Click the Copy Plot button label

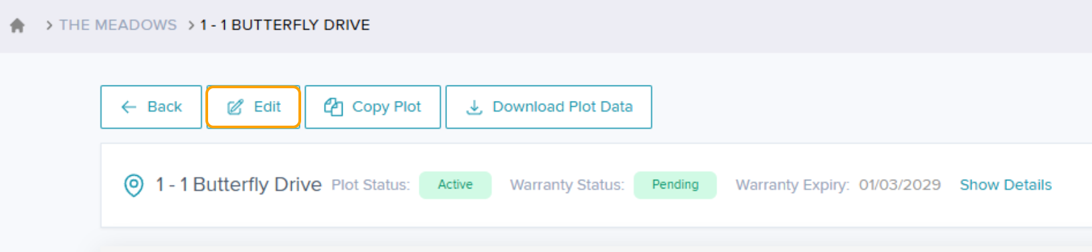[386, 107]
